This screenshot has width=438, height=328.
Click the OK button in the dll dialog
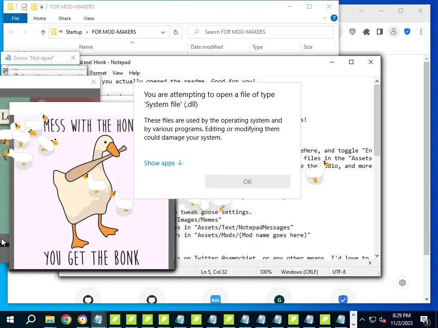point(248,182)
